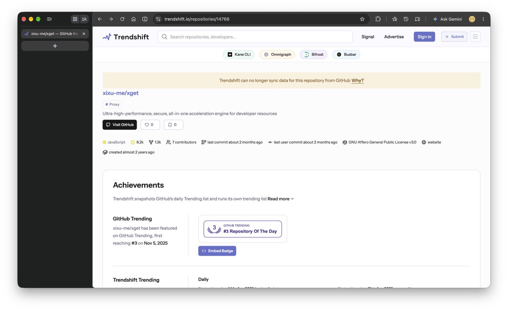Select the Proxy topic tag

[112, 104]
